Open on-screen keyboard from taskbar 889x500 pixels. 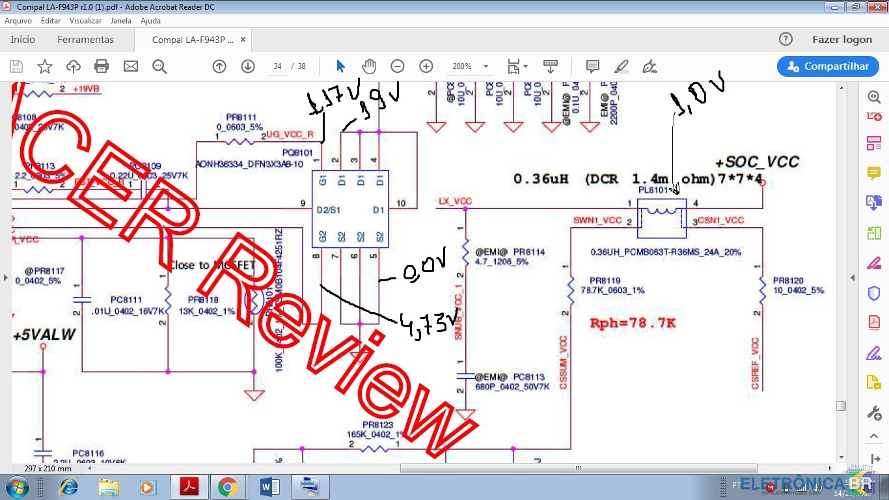[x=309, y=487]
